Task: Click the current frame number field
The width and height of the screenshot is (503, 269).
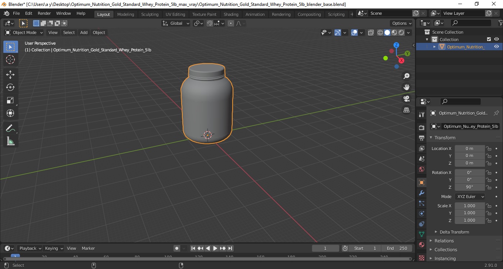Action: [x=325, y=248]
